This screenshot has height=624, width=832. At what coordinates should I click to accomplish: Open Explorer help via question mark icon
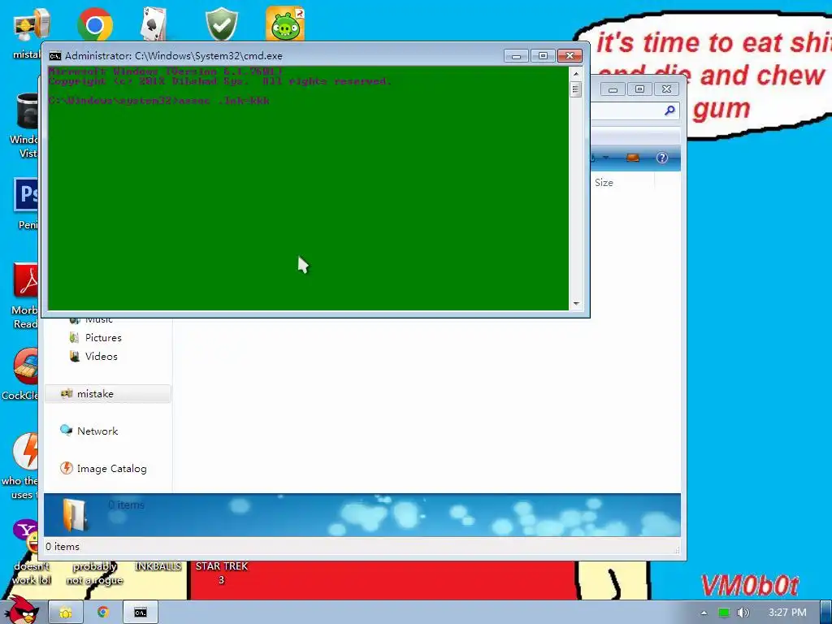[661, 158]
